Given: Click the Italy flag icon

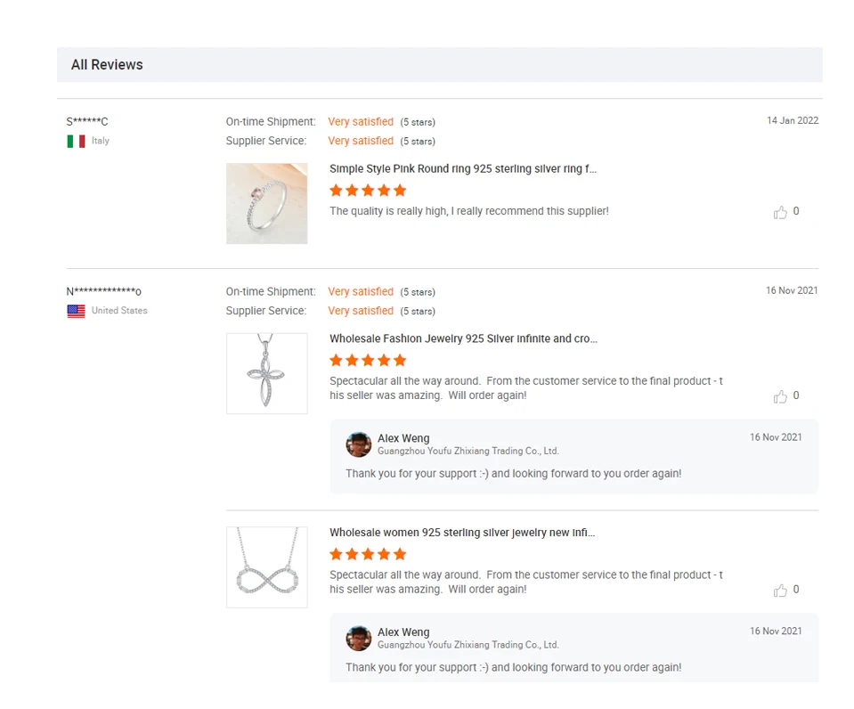Looking at the screenshot, I should (77, 141).
